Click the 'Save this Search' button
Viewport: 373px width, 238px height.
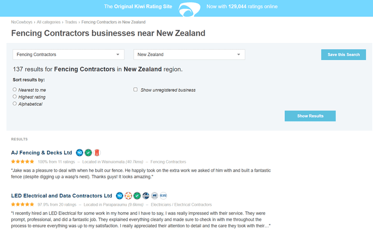344,55
